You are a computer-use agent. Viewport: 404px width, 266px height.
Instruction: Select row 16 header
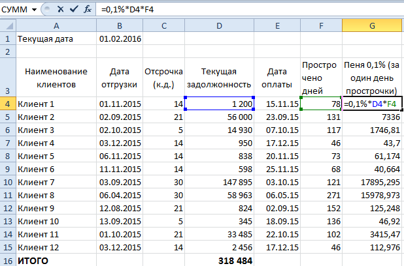tap(8, 260)
